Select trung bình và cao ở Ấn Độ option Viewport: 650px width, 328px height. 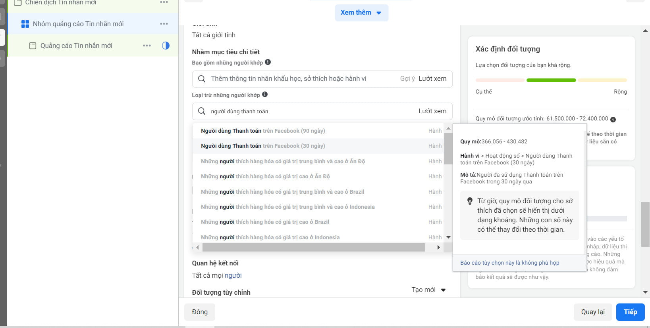coord(318,161)
